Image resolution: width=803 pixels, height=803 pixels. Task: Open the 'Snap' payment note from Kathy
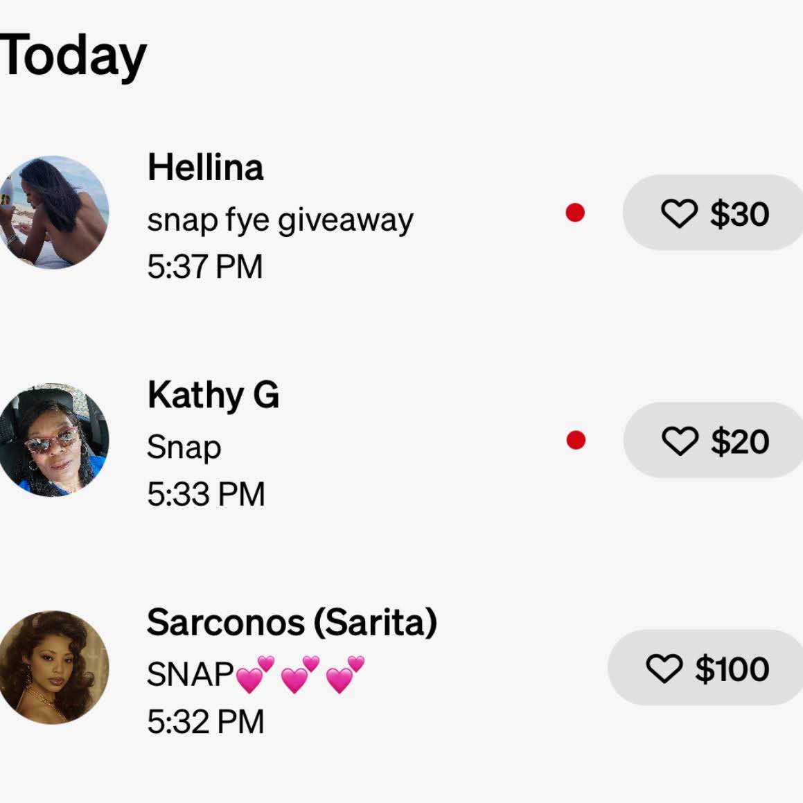click(x=184, y=448)
